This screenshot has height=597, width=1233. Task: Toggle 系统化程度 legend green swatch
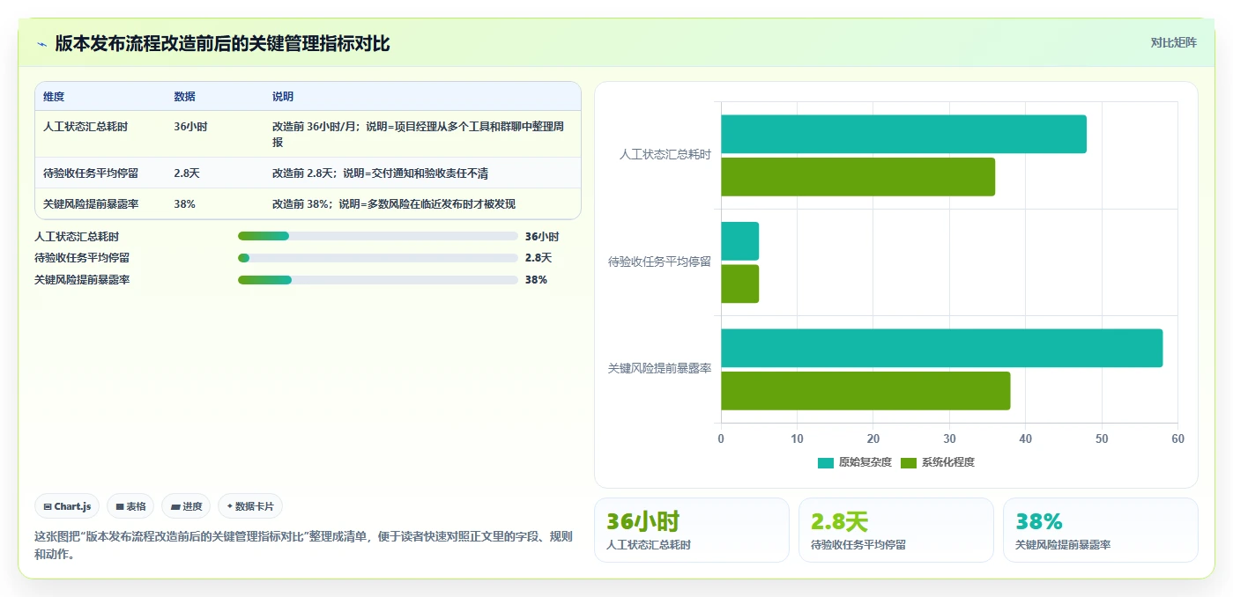click(909, 462)
